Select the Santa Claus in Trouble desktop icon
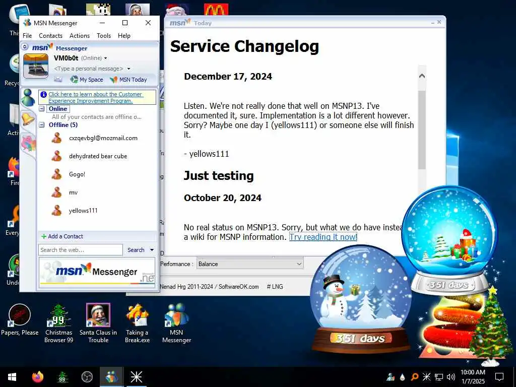516x387 pixels. [x=98, y=323]
